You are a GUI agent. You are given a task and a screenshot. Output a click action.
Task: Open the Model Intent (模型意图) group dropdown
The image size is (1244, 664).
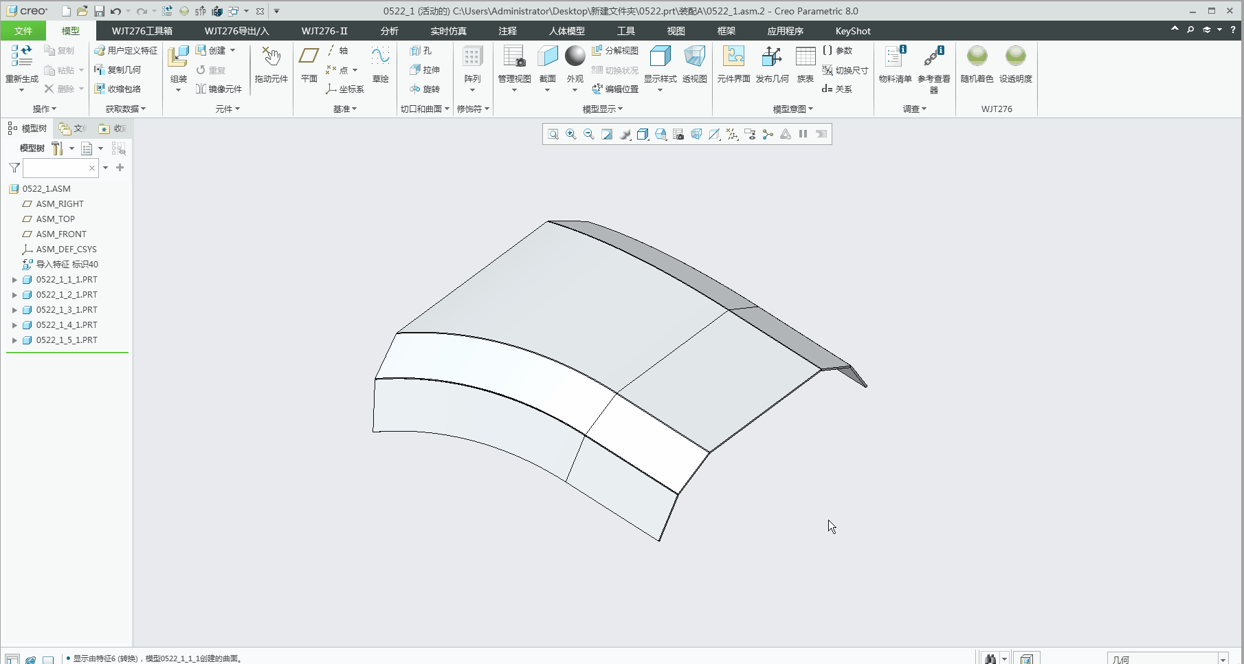(x=793, y=109)
